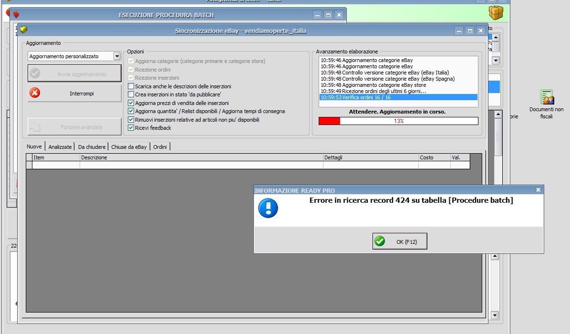
Task: Enable Crea inserzioni in stato 'da pubblicare'
Action: [131, 94]
